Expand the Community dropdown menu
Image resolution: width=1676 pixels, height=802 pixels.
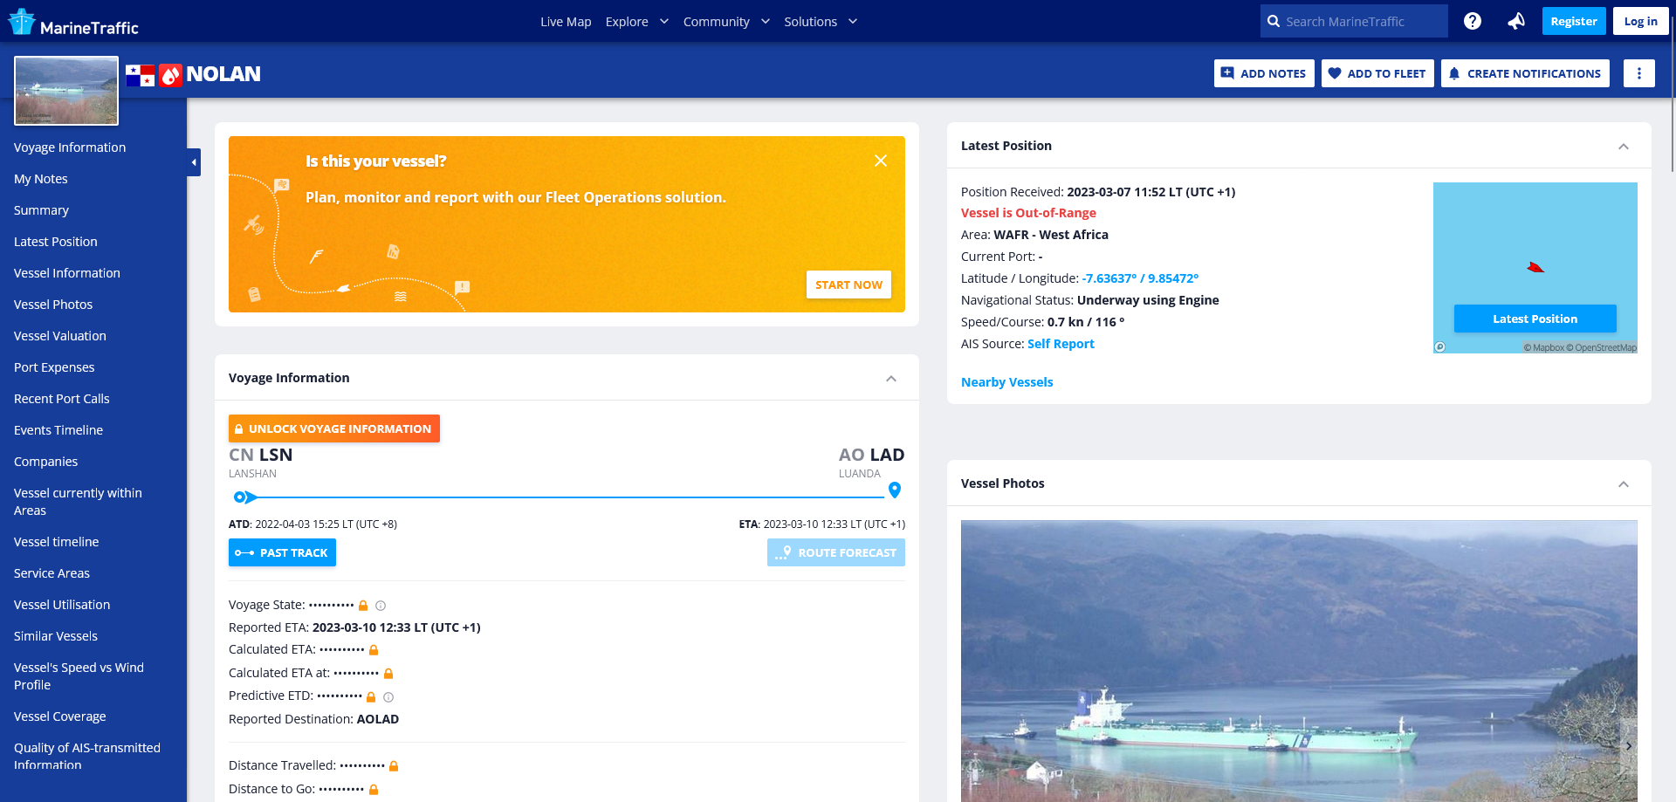726,21
